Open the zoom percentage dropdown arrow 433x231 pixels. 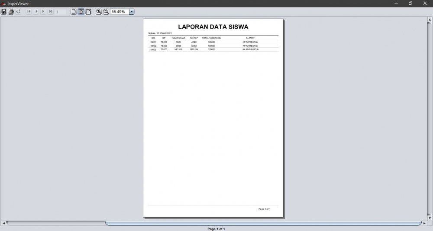coord(132,12)
